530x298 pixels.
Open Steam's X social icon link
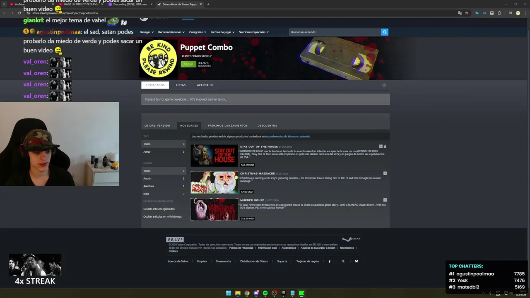(x=343, y=261)
